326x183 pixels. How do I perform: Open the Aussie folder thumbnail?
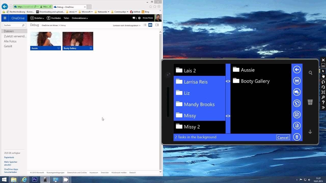[x=46, y=41]
